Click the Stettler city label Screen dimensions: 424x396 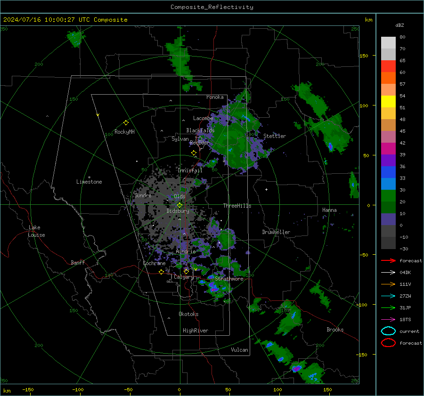point(275,136)
